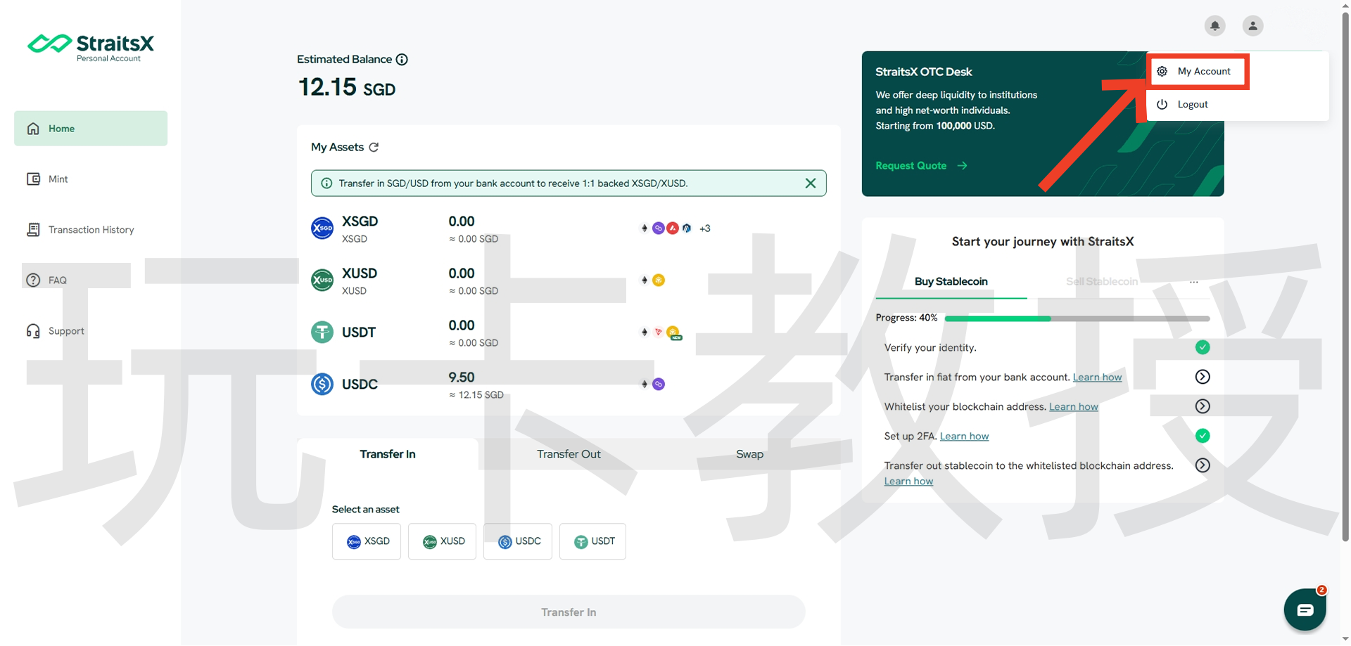The height and width of the screenshot is (646, 1351).
Task: Click the notifications bell icon
Action: (1214, 26)
